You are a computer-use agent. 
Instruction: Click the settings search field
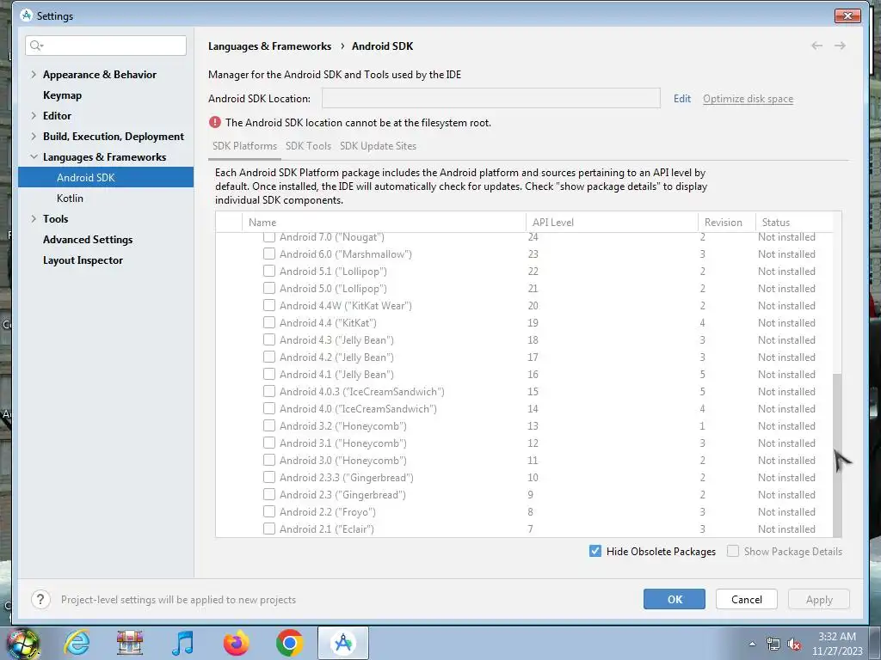[x=106, y=46]
